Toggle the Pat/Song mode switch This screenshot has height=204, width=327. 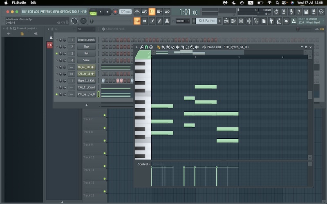pos(93,12)
